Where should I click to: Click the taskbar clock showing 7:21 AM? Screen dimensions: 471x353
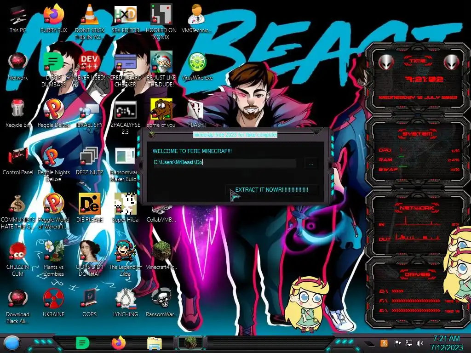446,343
